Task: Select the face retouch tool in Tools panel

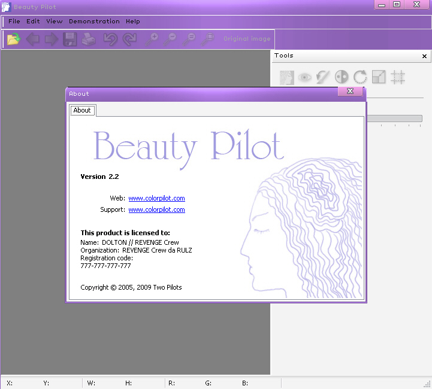Action: point(287,77)
